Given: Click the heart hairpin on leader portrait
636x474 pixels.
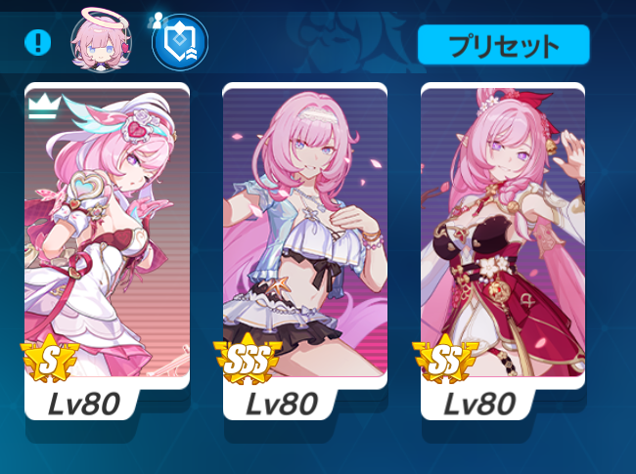Looking at the screenshot, I should click(141, 127).
